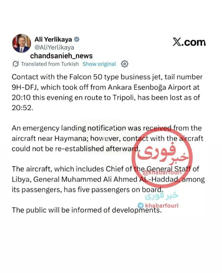222x273 pixels.
Task: Click the blue verified badge
Action: 77,39
